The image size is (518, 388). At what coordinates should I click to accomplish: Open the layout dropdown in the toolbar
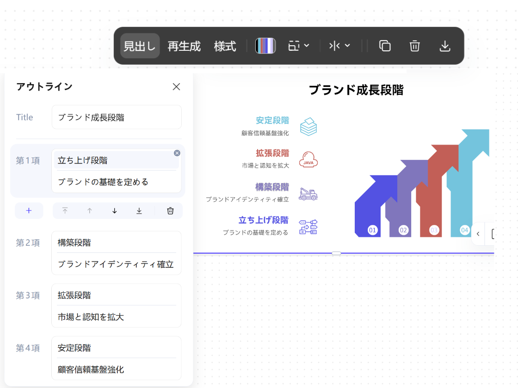pyautogui.click(x=298, y=46)
